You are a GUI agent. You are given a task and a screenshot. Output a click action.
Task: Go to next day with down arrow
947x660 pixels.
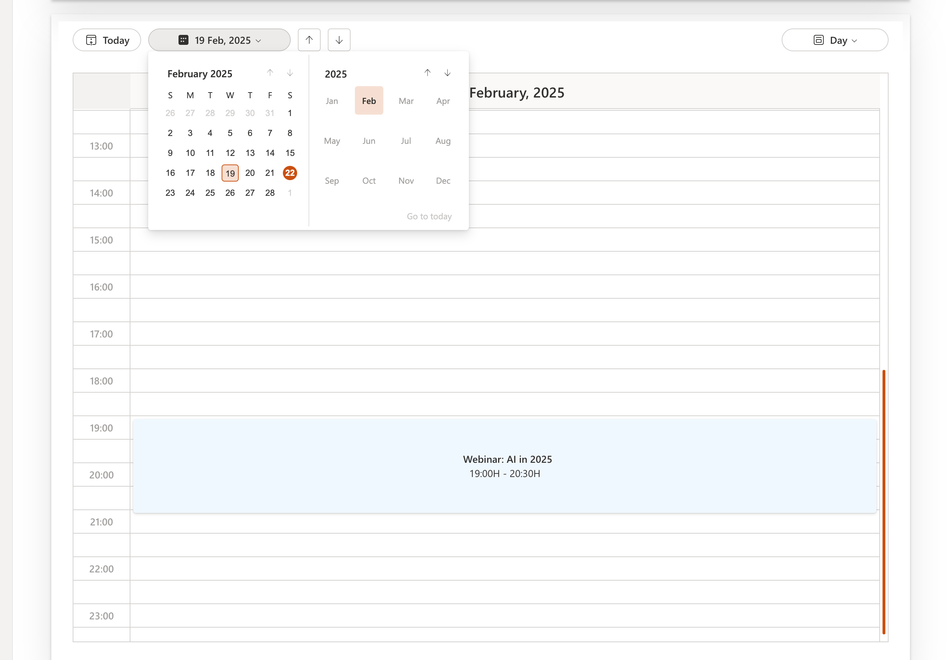tap(338, 40)
